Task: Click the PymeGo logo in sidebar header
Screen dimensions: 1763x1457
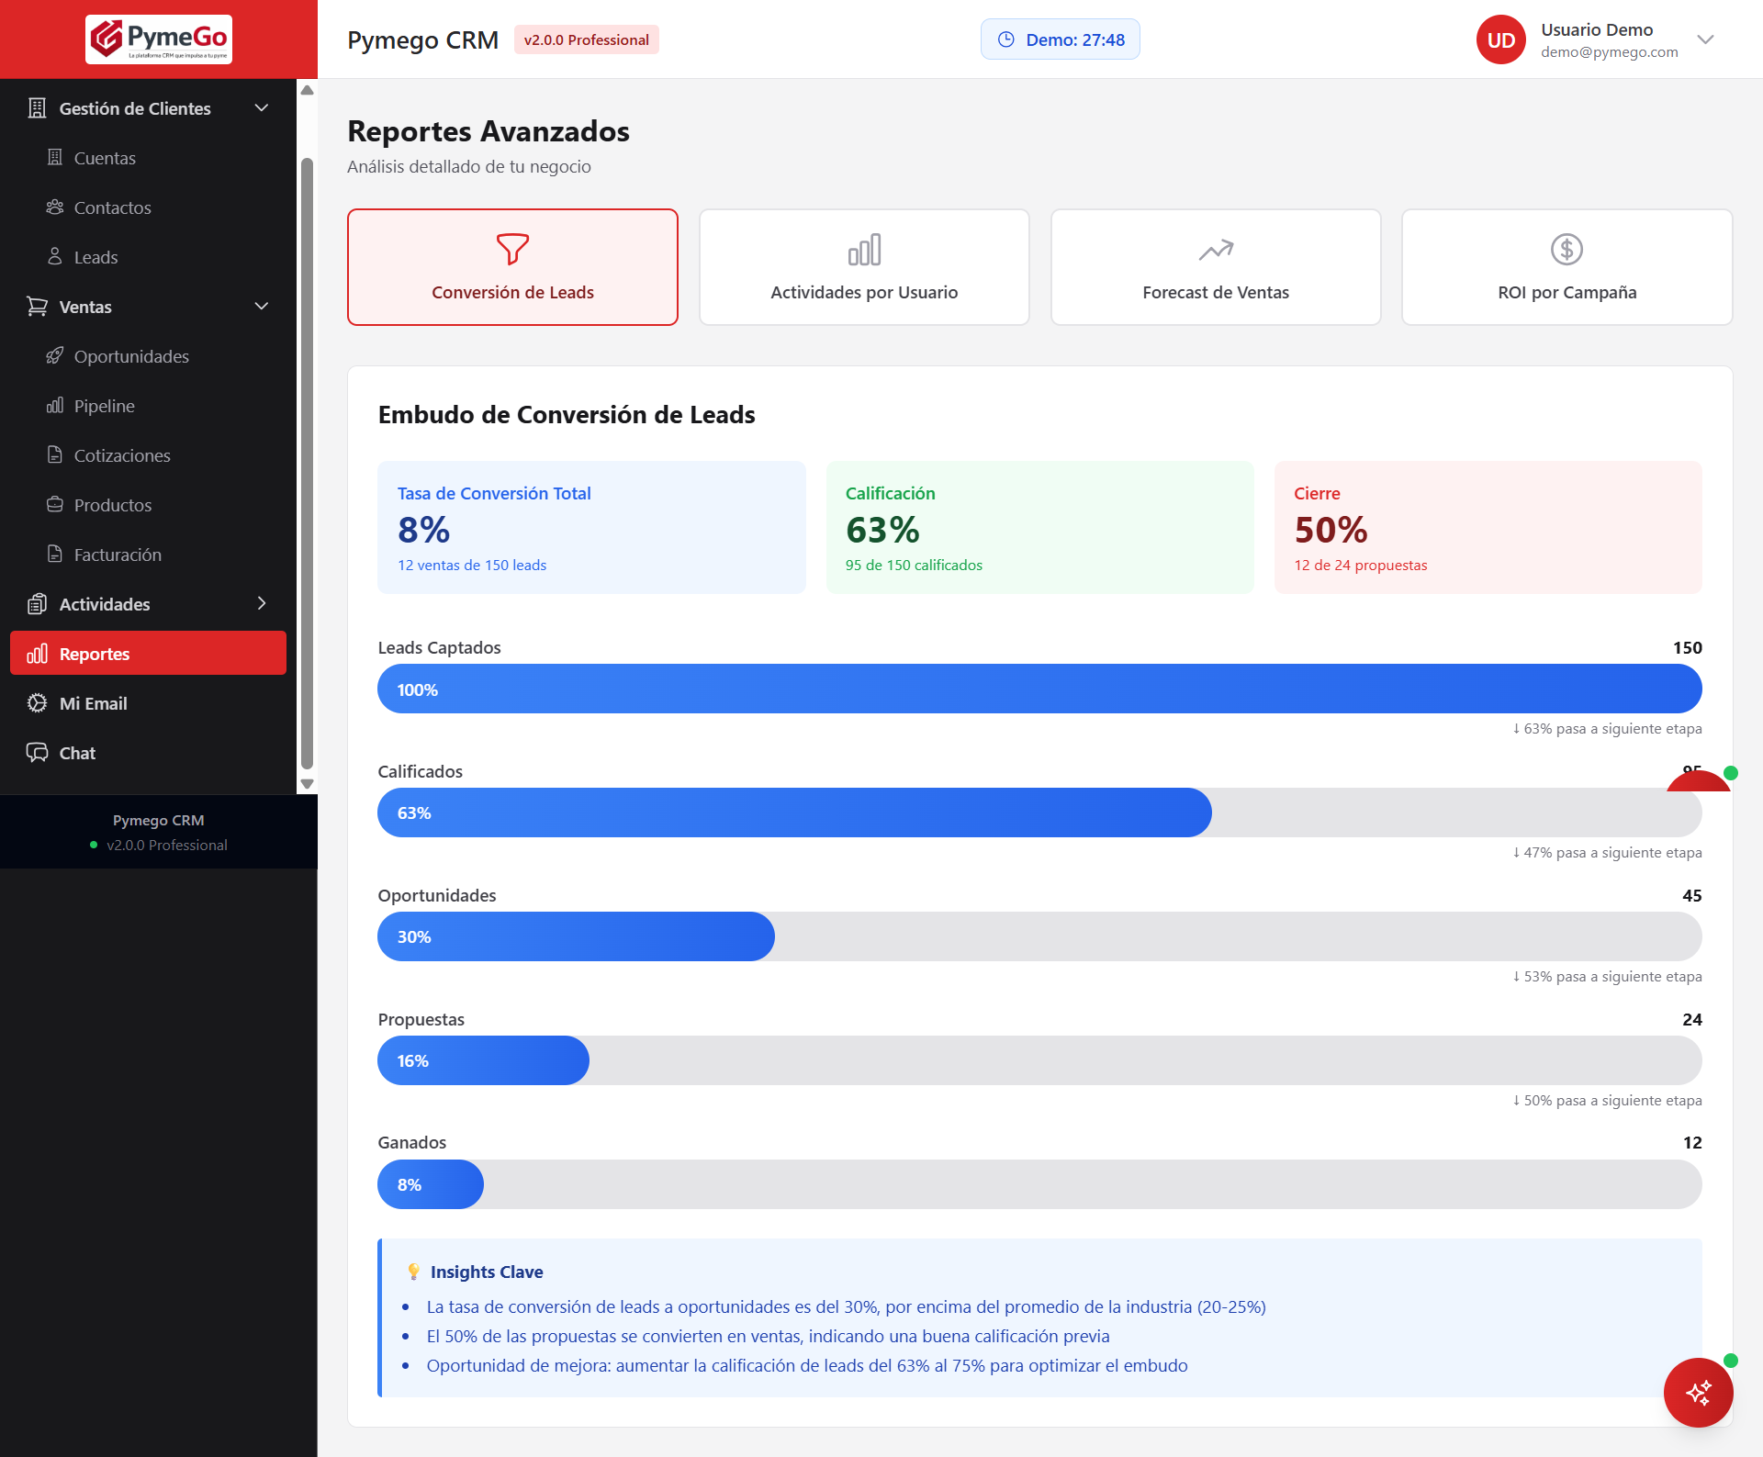Action: pyautogui.click(x=159, y=39)
